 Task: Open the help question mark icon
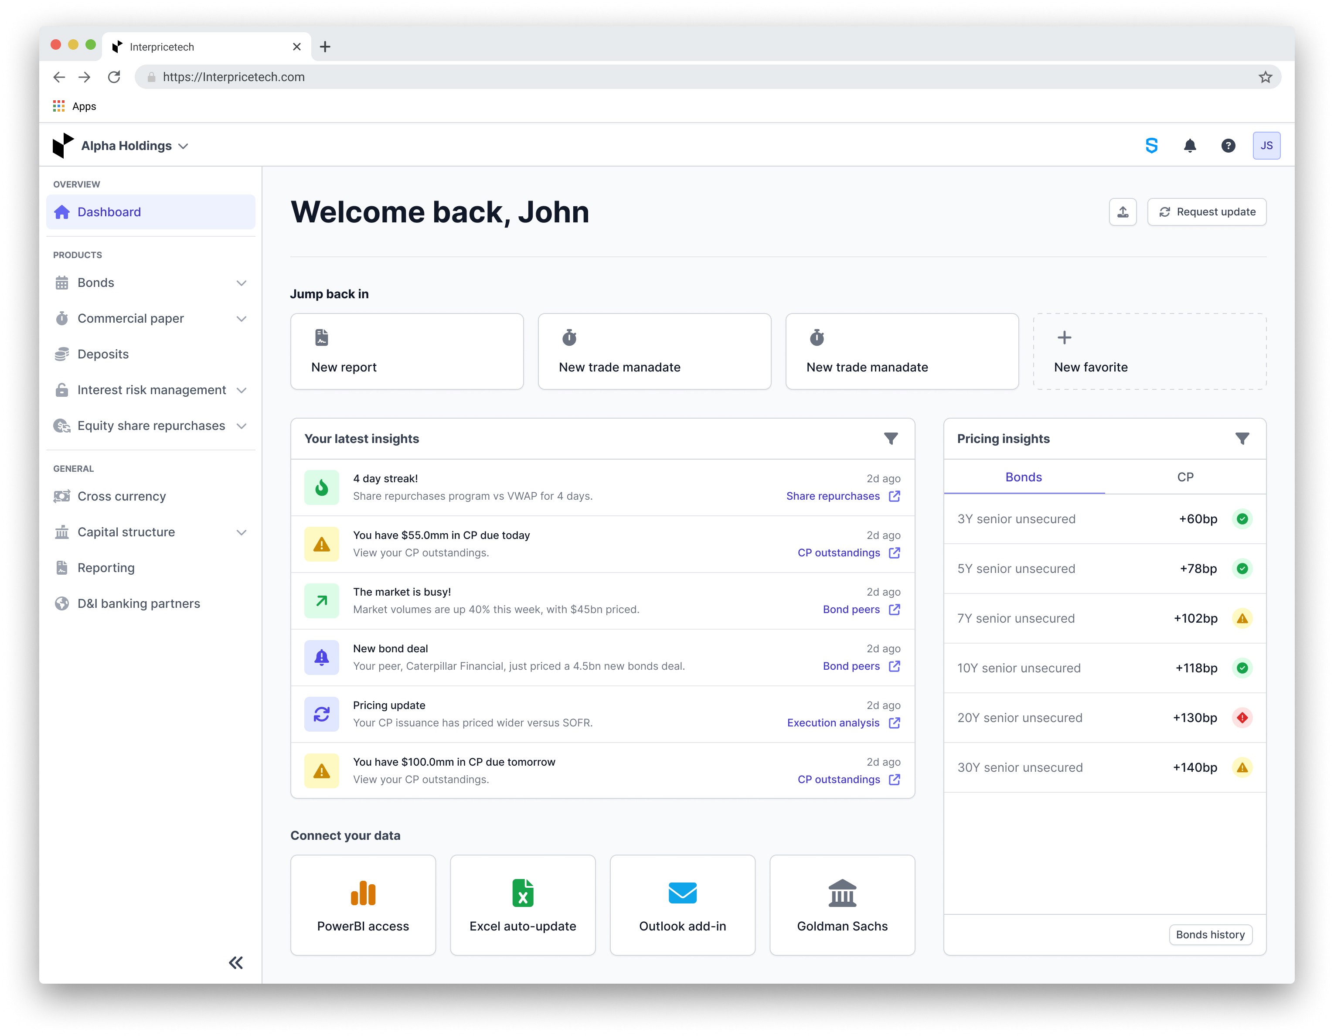(x=1228, y=145)
